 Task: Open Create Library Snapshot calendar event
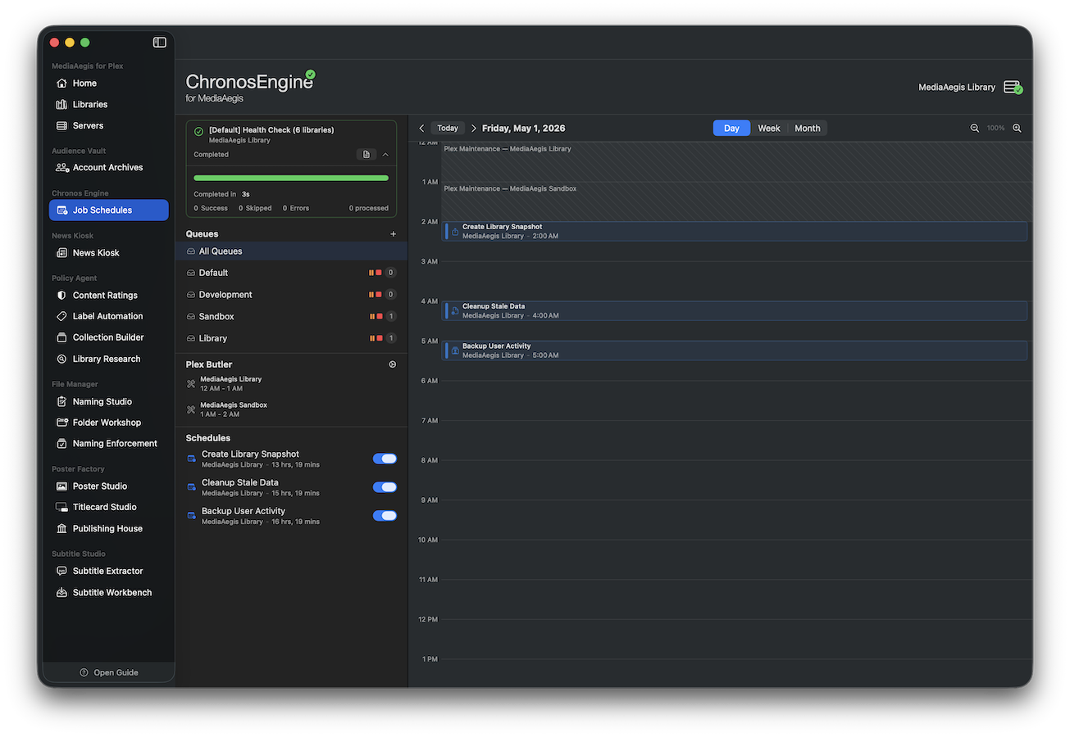coord(735,232)
